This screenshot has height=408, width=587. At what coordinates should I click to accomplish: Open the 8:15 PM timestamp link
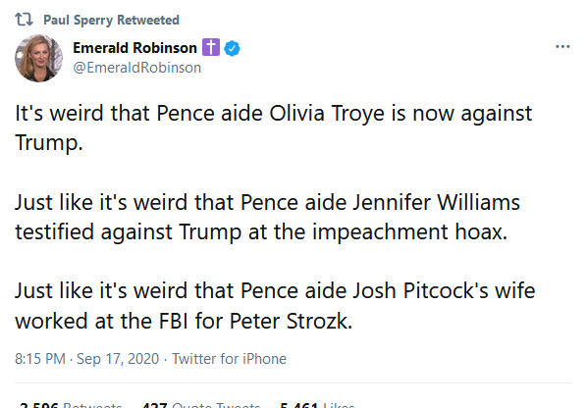[x=40, y=359]
